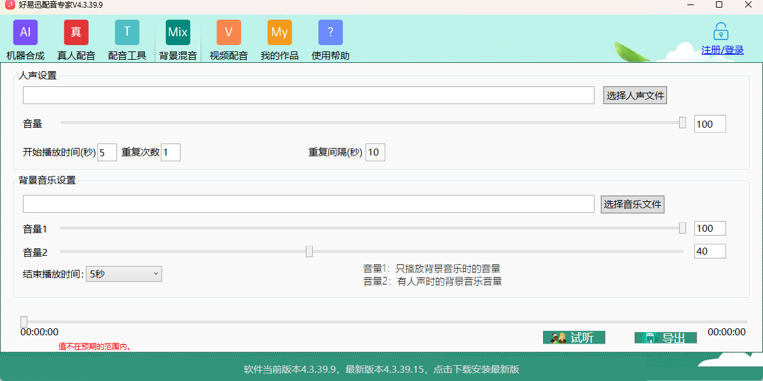Click the 配音工具 T icon
This screenshot has width=763, height=381.
[127, 32]
